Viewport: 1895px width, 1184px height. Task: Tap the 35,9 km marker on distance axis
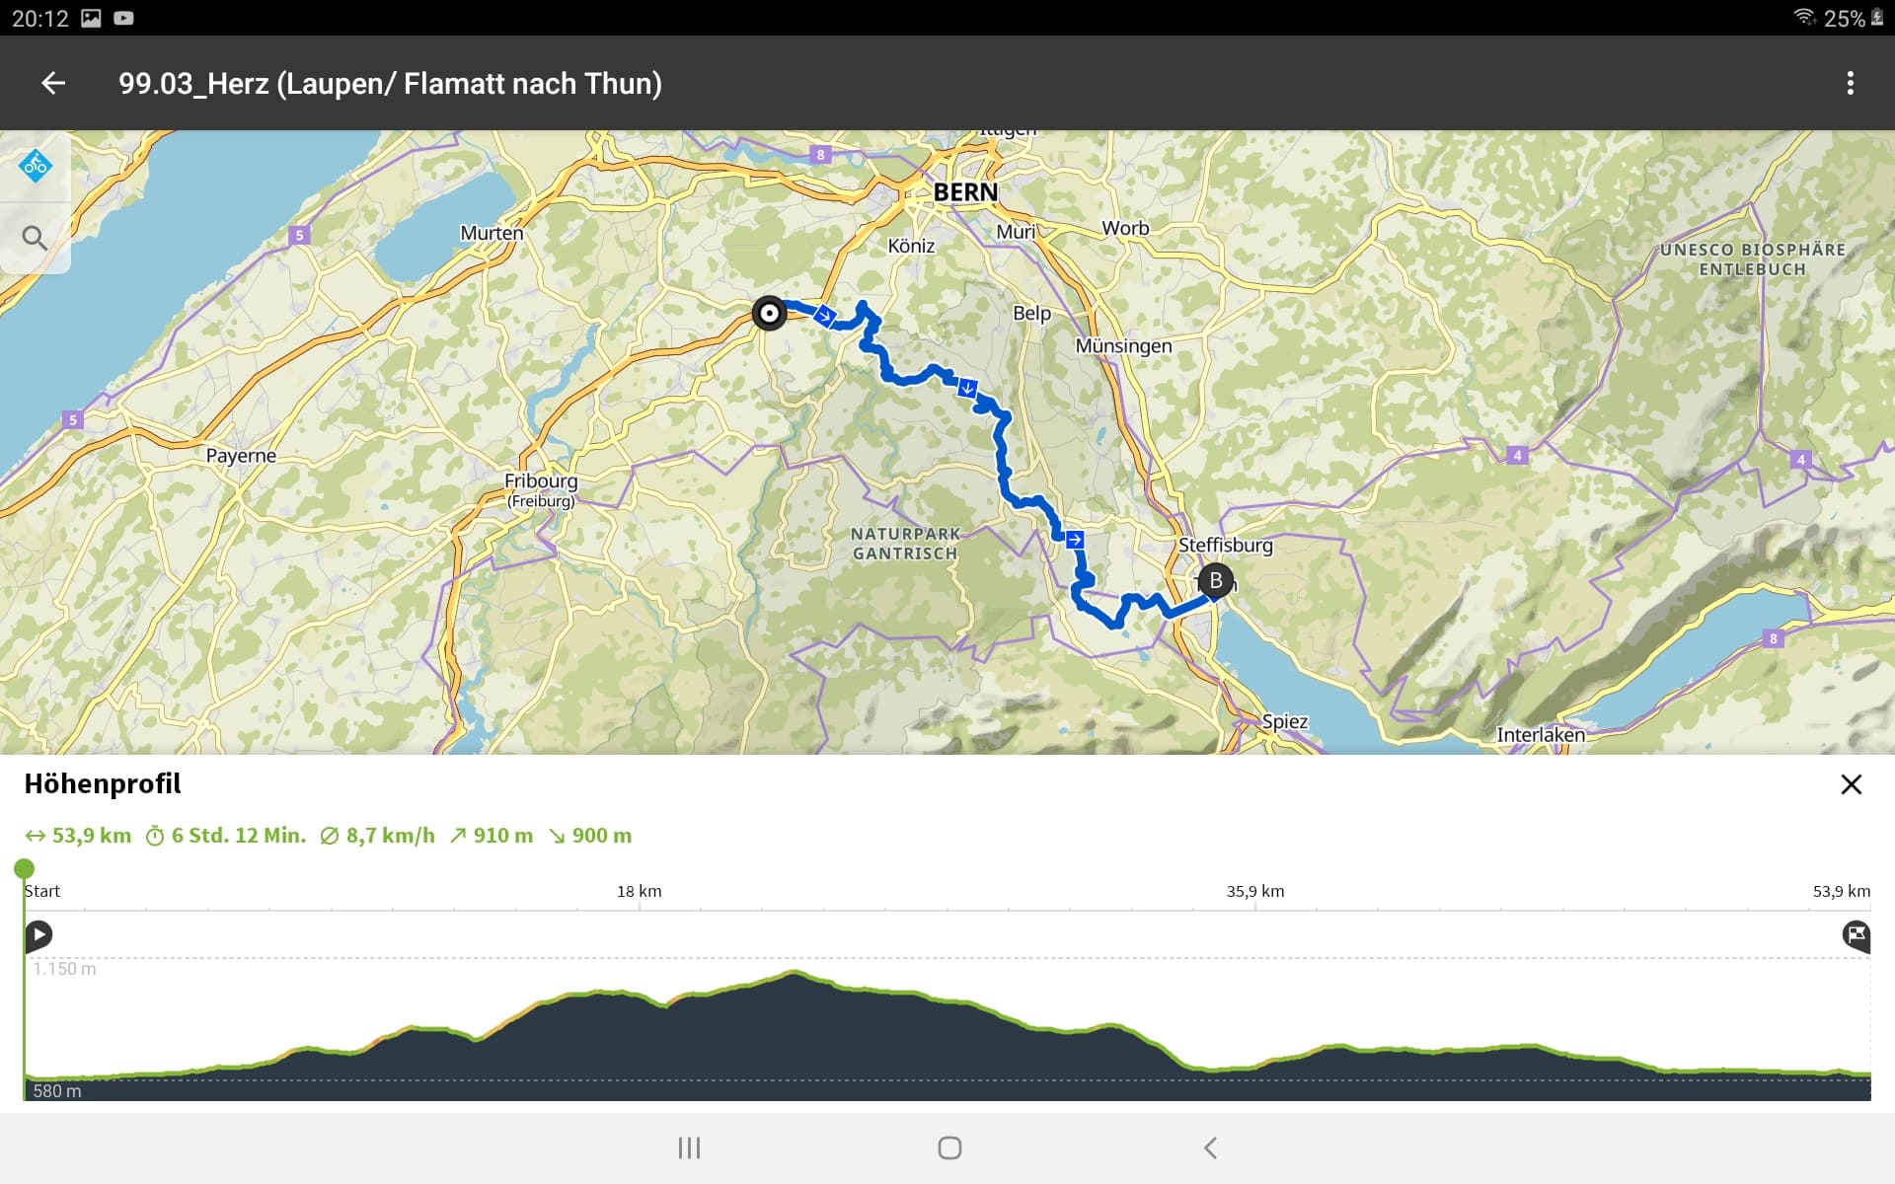tap(1255, 892)
